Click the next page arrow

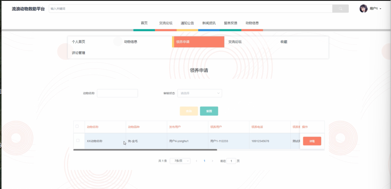coord(212,161)
